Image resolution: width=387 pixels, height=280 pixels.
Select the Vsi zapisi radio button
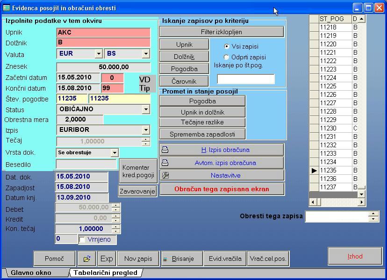pos(227,46)
